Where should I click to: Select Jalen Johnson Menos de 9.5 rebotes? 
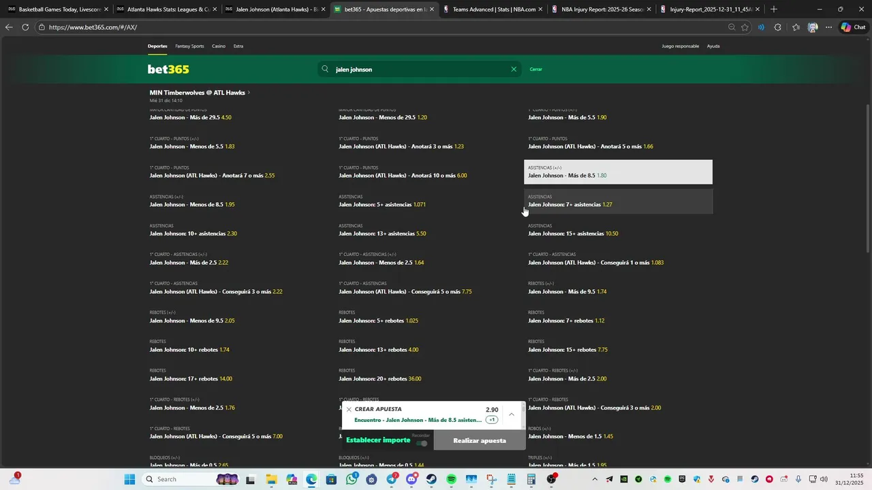point(240,317)
